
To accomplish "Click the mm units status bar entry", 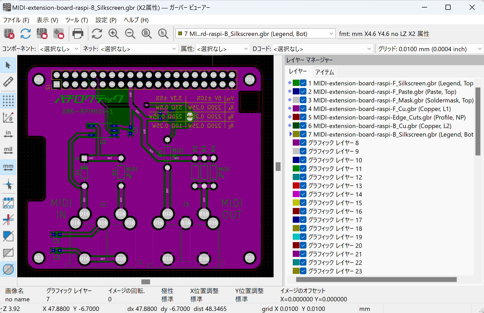I will [x=364, y=309].
